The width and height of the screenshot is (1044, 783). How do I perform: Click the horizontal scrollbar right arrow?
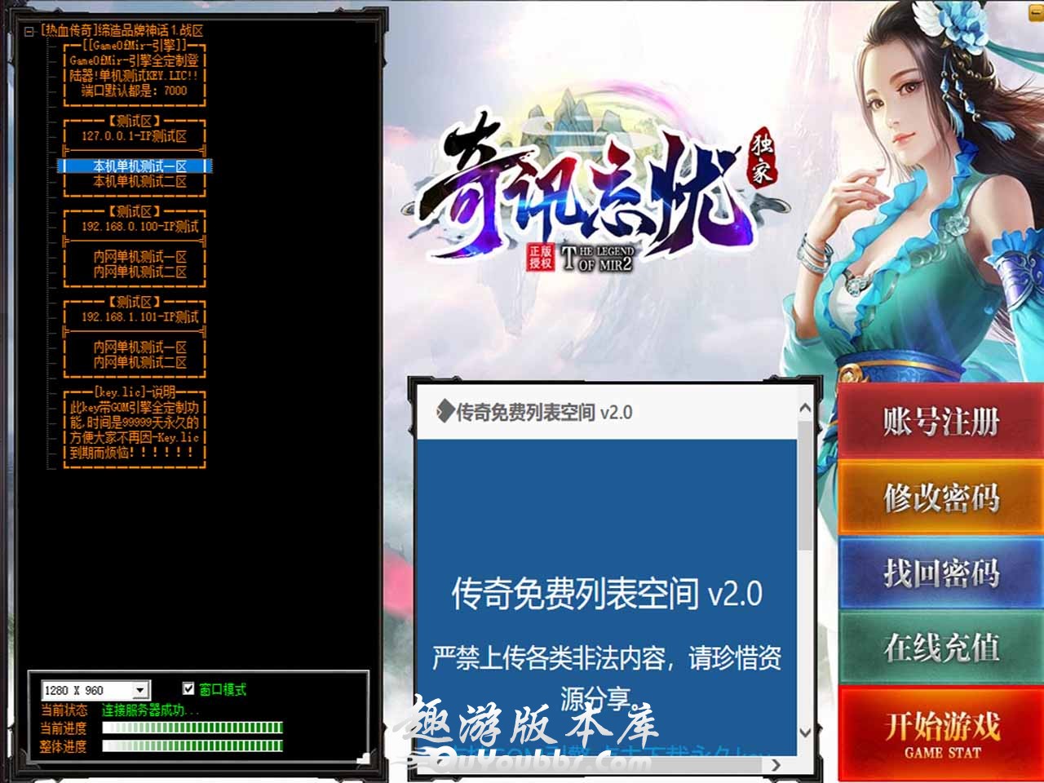tap(776, 765)
